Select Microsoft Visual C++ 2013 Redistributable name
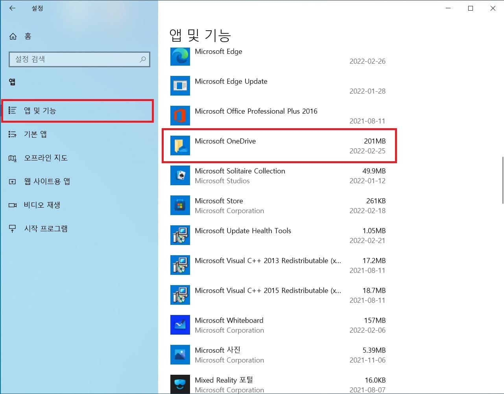The height and width of the screenshot is (394, 504). 268,261
